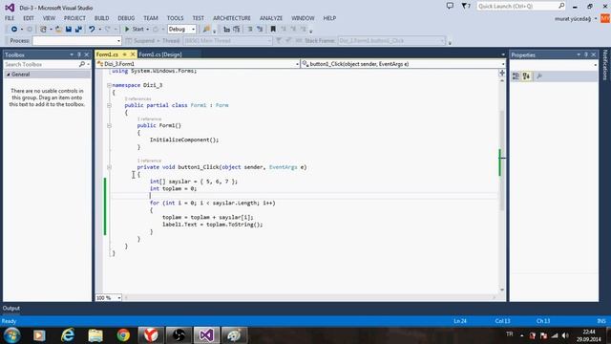Show Properties in Categorized view

click(x=516, y=76)
